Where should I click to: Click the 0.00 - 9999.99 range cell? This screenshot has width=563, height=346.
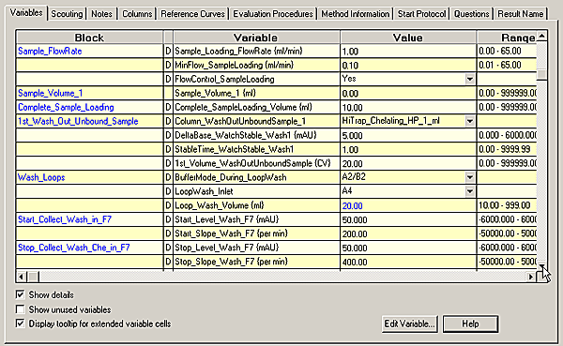[507, 149]
